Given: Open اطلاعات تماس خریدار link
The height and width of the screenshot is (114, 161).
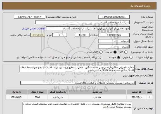Looking at the screenshot, I should point(34,29).
